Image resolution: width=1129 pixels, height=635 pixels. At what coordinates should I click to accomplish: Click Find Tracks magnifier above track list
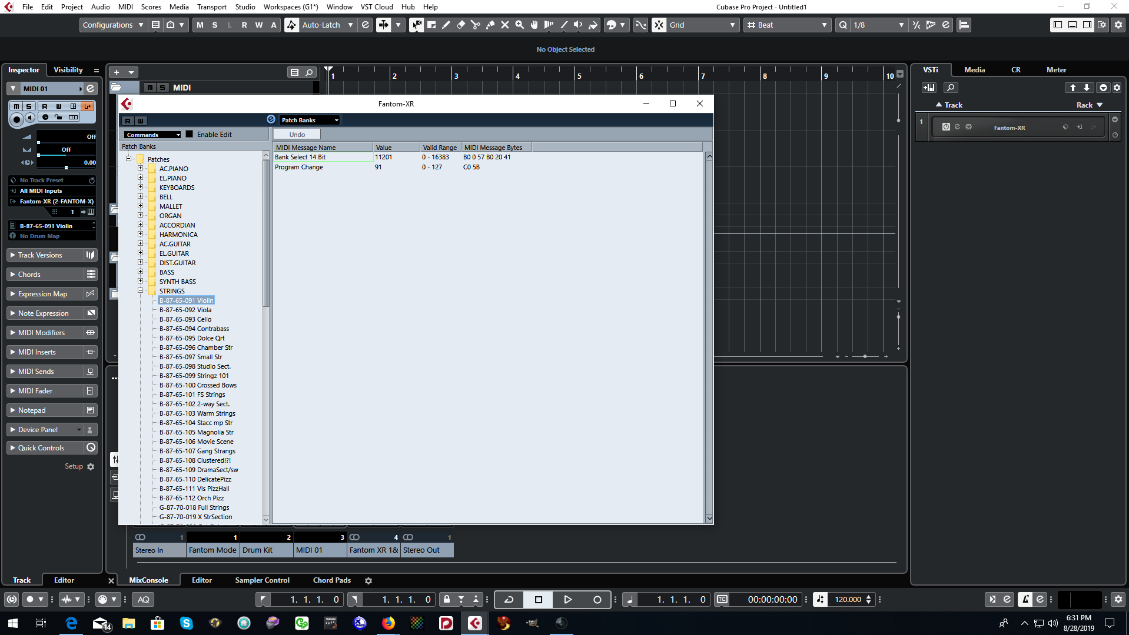[x=309, y=72]
